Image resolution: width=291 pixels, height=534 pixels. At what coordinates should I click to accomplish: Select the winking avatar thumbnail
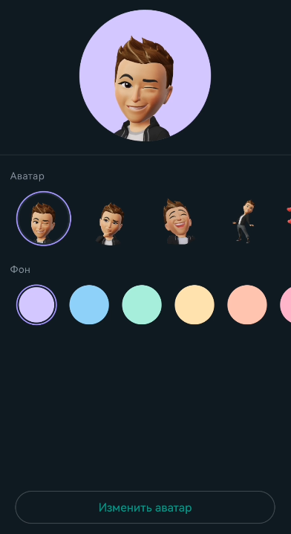tap(44, 219)
